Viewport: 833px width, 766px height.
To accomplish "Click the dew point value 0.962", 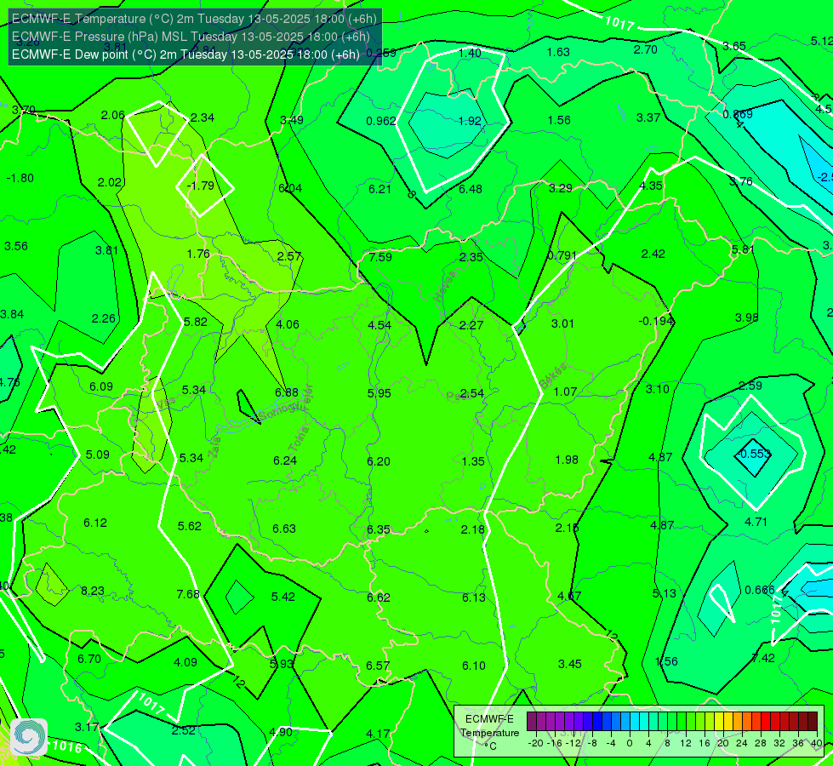I will (x=381, y=121).
